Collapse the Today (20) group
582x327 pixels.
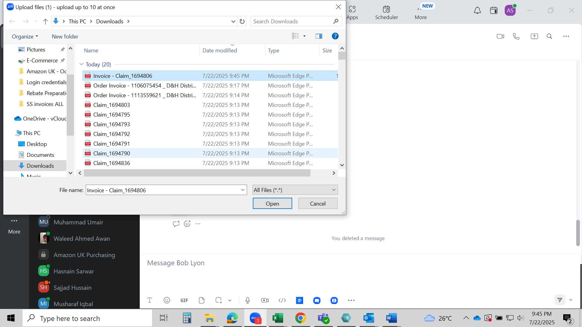click(82, 64)
